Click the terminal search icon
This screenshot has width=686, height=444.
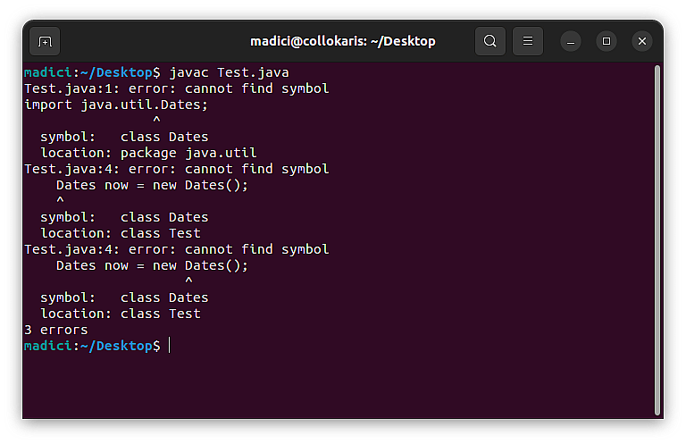pos(490,41)
